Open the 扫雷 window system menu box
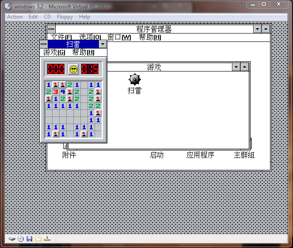Image resolution: width=293 pixels, height=248 pixels. point(44,44)
